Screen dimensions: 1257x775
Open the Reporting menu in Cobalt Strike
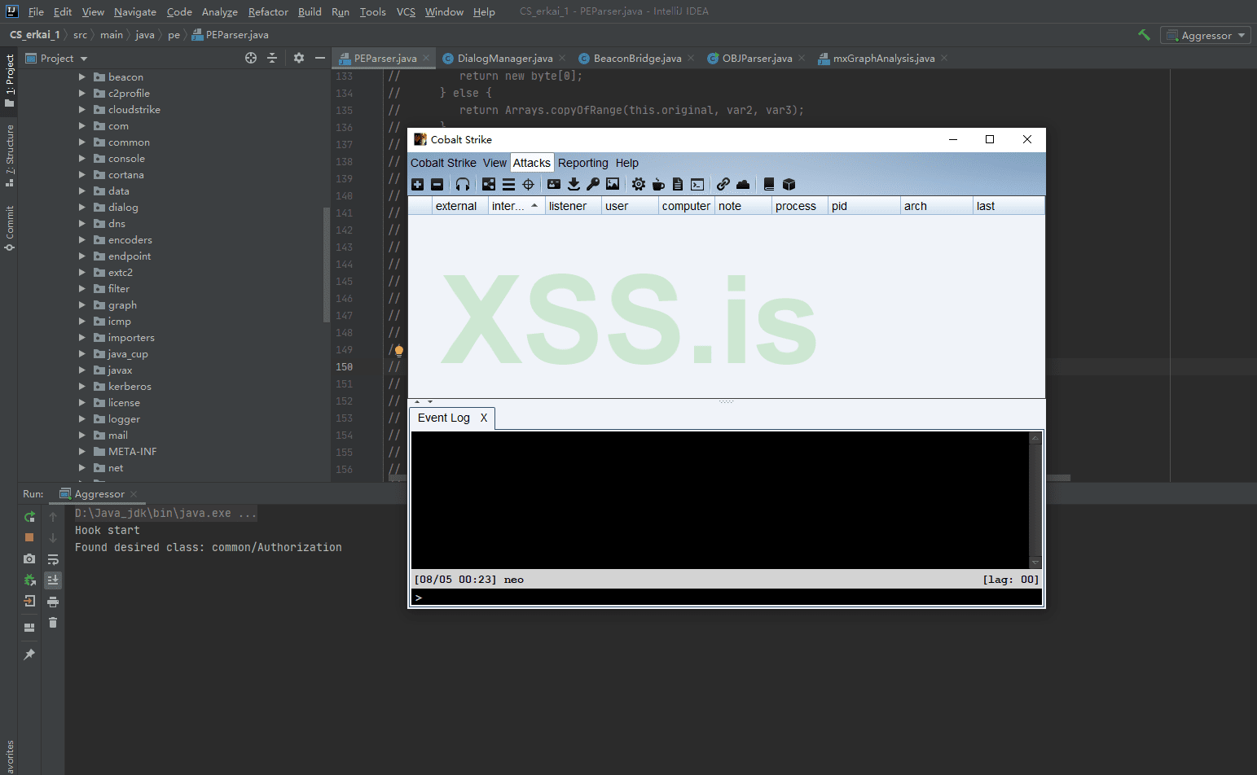583,163
